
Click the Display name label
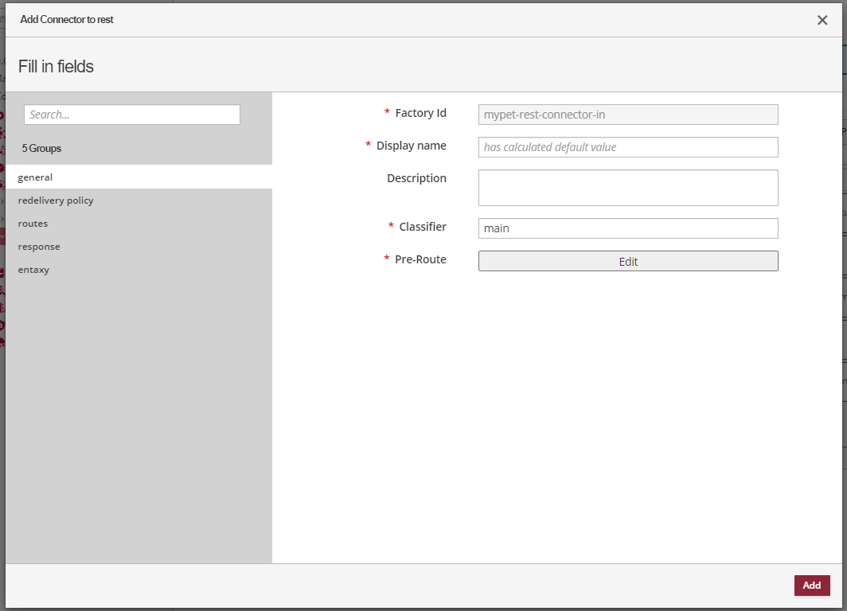tap(411, 146)
